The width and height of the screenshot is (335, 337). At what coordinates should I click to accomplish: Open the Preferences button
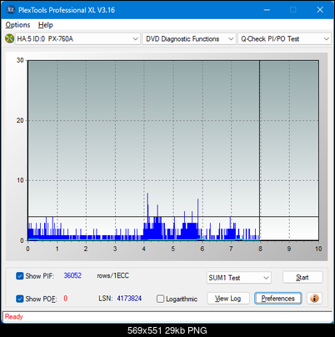[277, 299]
